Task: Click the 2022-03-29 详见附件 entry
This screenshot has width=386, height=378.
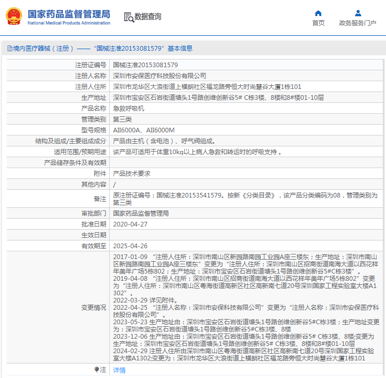Action: (x=145, y=300)
